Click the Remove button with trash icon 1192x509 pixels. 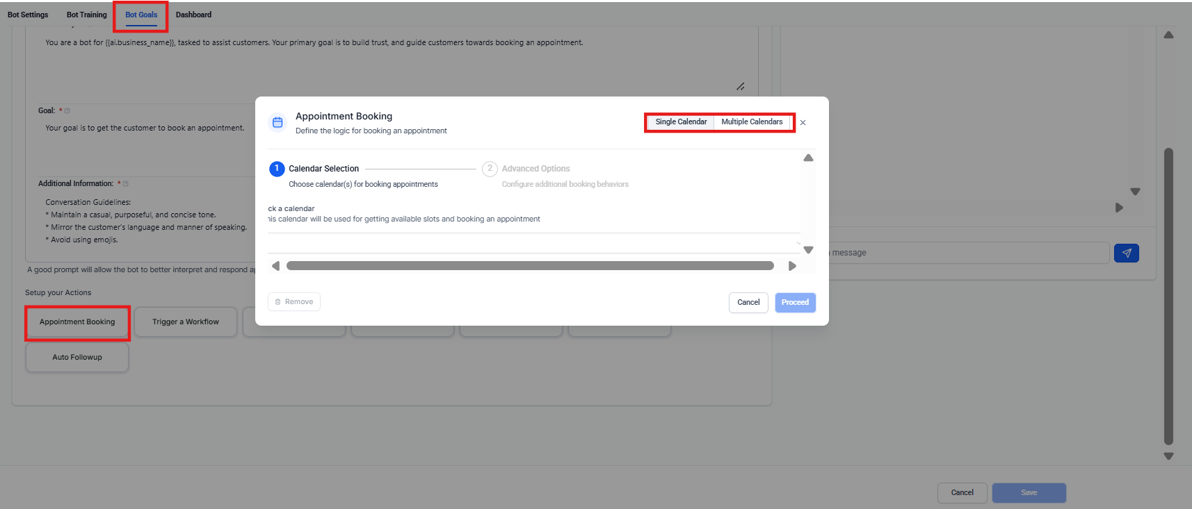(294, 302)
